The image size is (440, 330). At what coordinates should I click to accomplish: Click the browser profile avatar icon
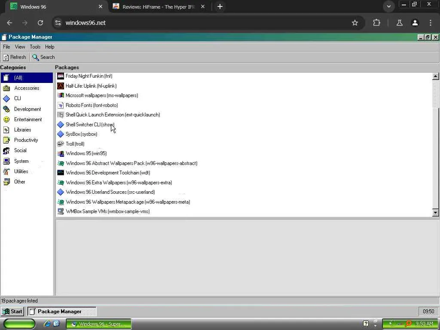415,23
